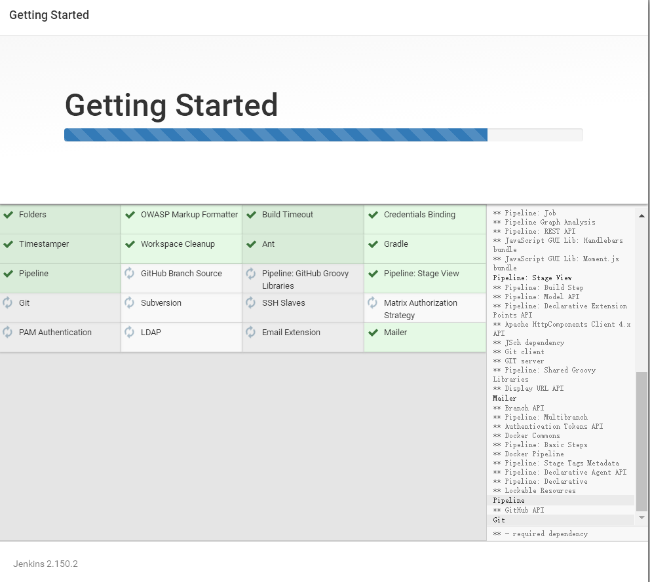Select the Credentials Binding label
650x582 pixels.
point(419,215)
